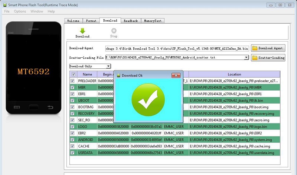
Task: Click the Download Ok dialog title icon
Action: point(118,75)
